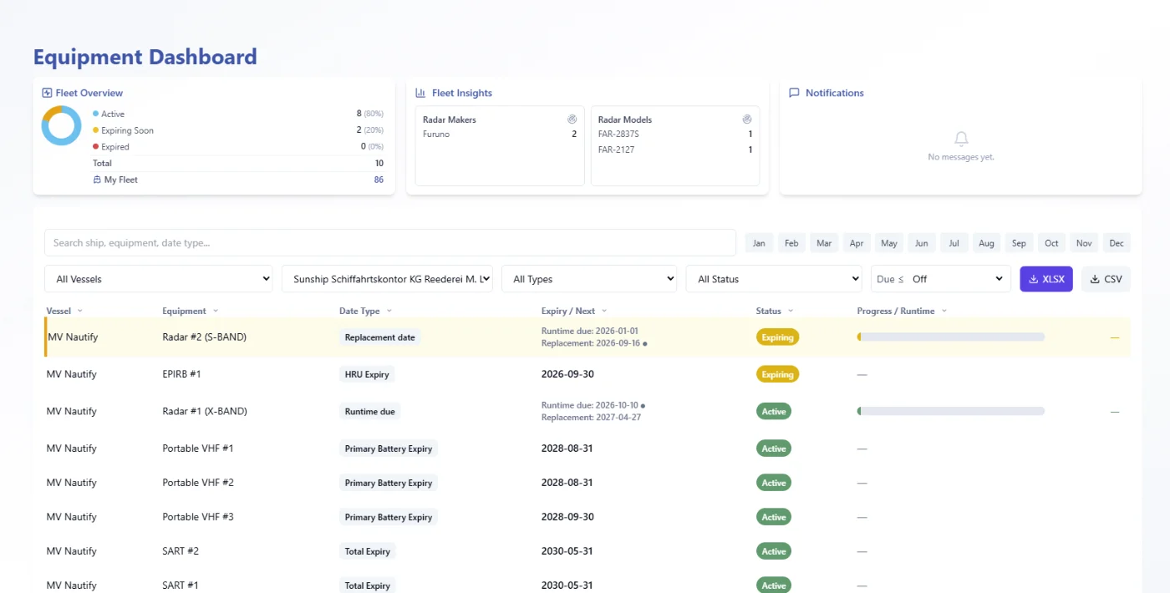The height and width of the screenshot is (593, 1170).
Task: Click the Expiring badge on Radar #2 row
Action: [x=777, y=337]
